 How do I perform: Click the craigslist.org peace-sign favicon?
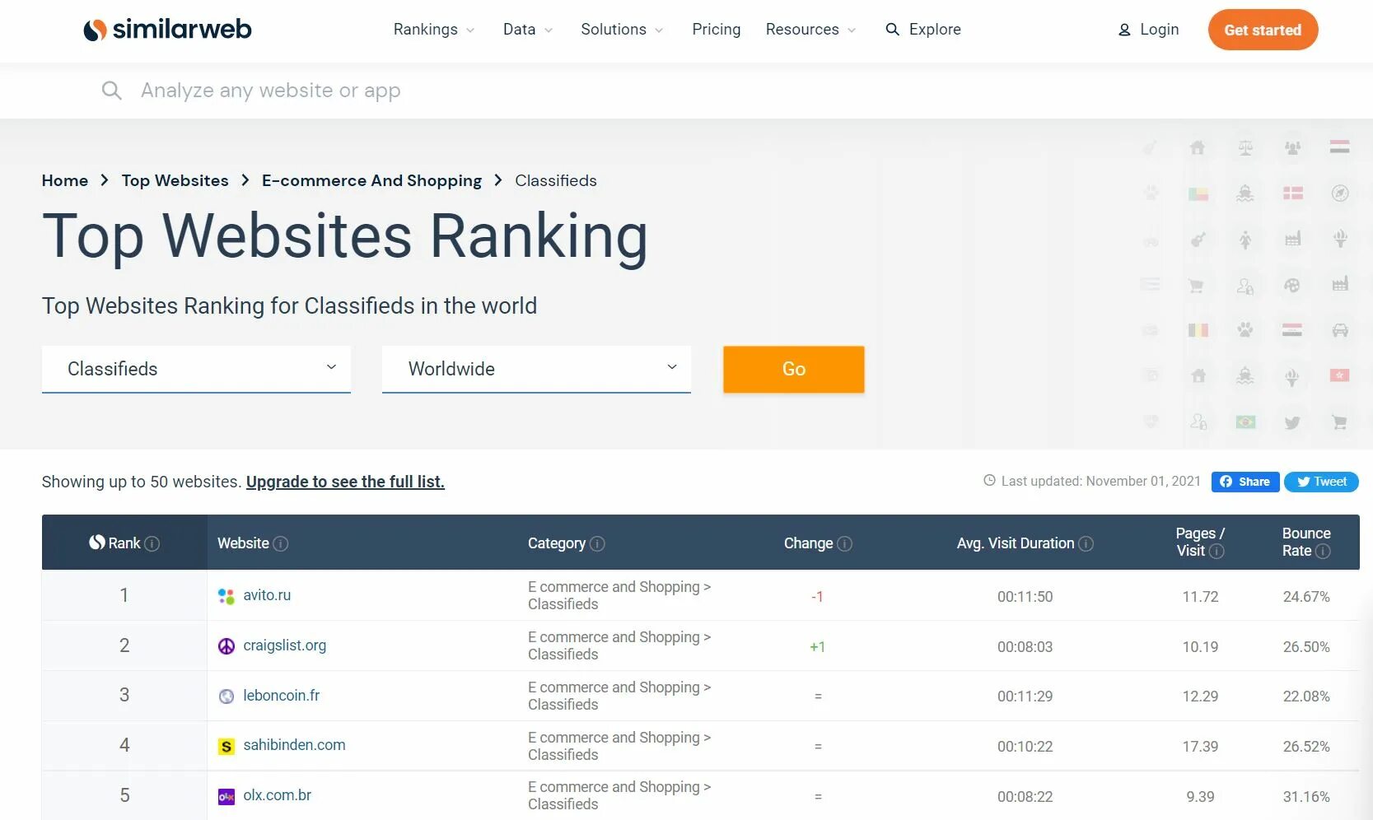(226, 646)
